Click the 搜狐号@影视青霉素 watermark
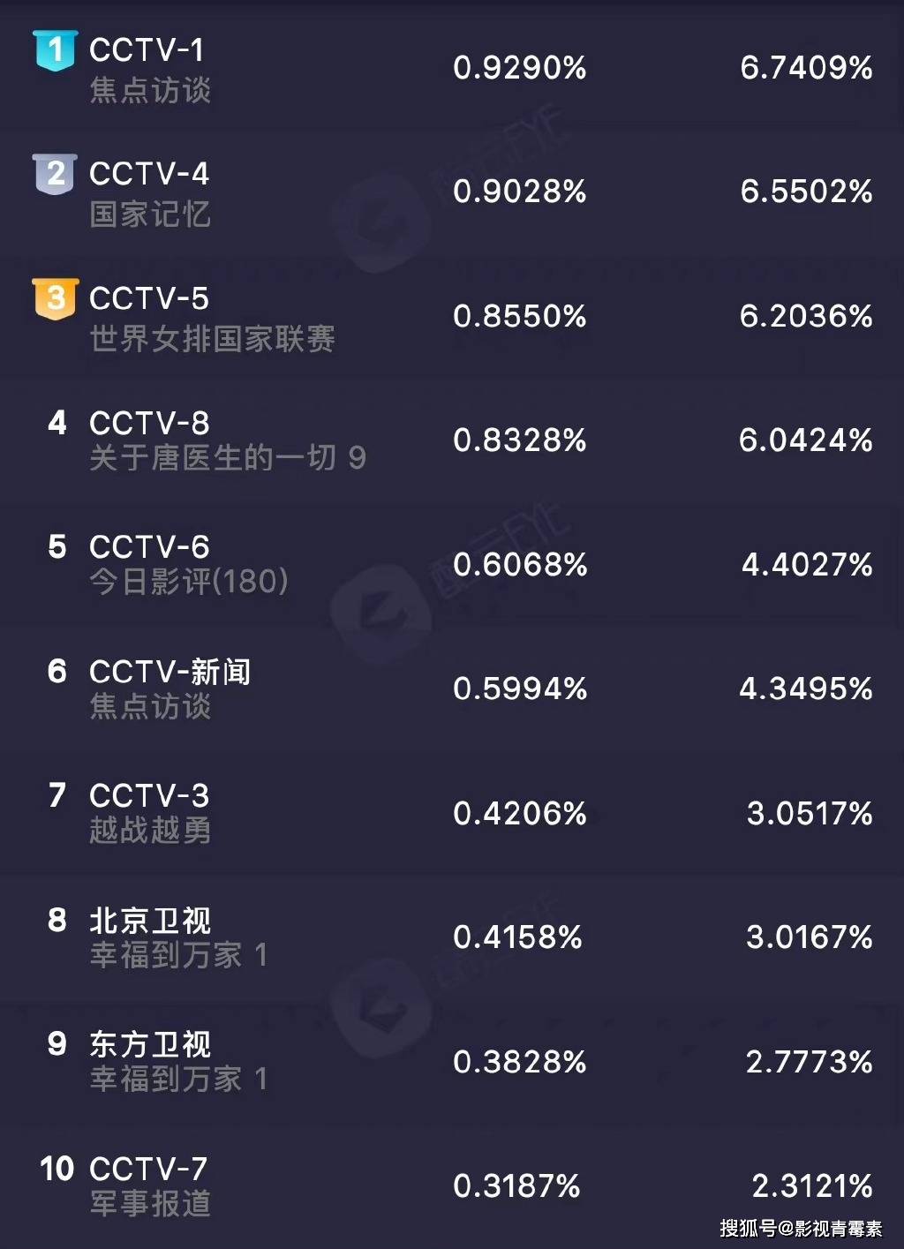Screen dimensions: 904x1249 [801, 1229]
